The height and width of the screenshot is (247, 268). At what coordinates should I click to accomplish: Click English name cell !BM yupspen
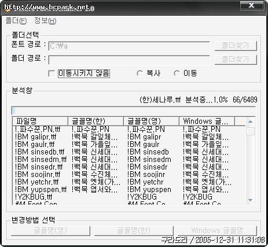149,190
